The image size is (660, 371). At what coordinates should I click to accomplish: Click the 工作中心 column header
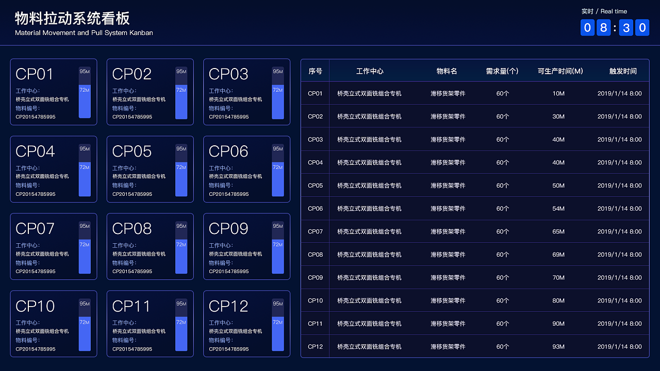tap(370, 71)
